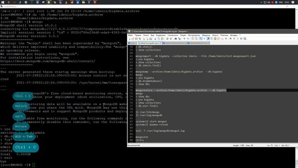The image size is (298, 168).
Task: Click the Save icon in Notepad++ toolbar
Action: [x=136, y=39]
